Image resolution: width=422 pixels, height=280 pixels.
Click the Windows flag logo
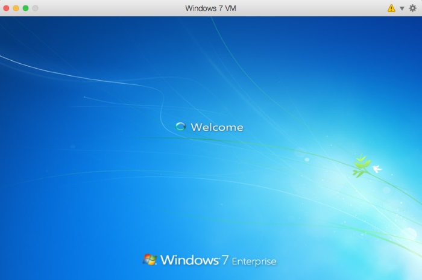click(150, 260)
